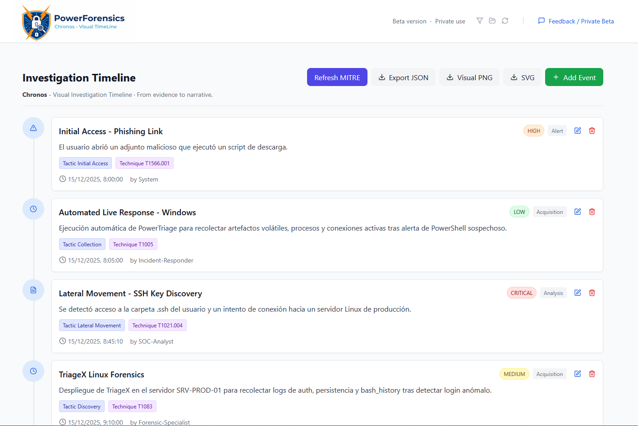Delete the Initial Access Phishing Link event
This screenshot has height=426, width=638.
point(592,131)
